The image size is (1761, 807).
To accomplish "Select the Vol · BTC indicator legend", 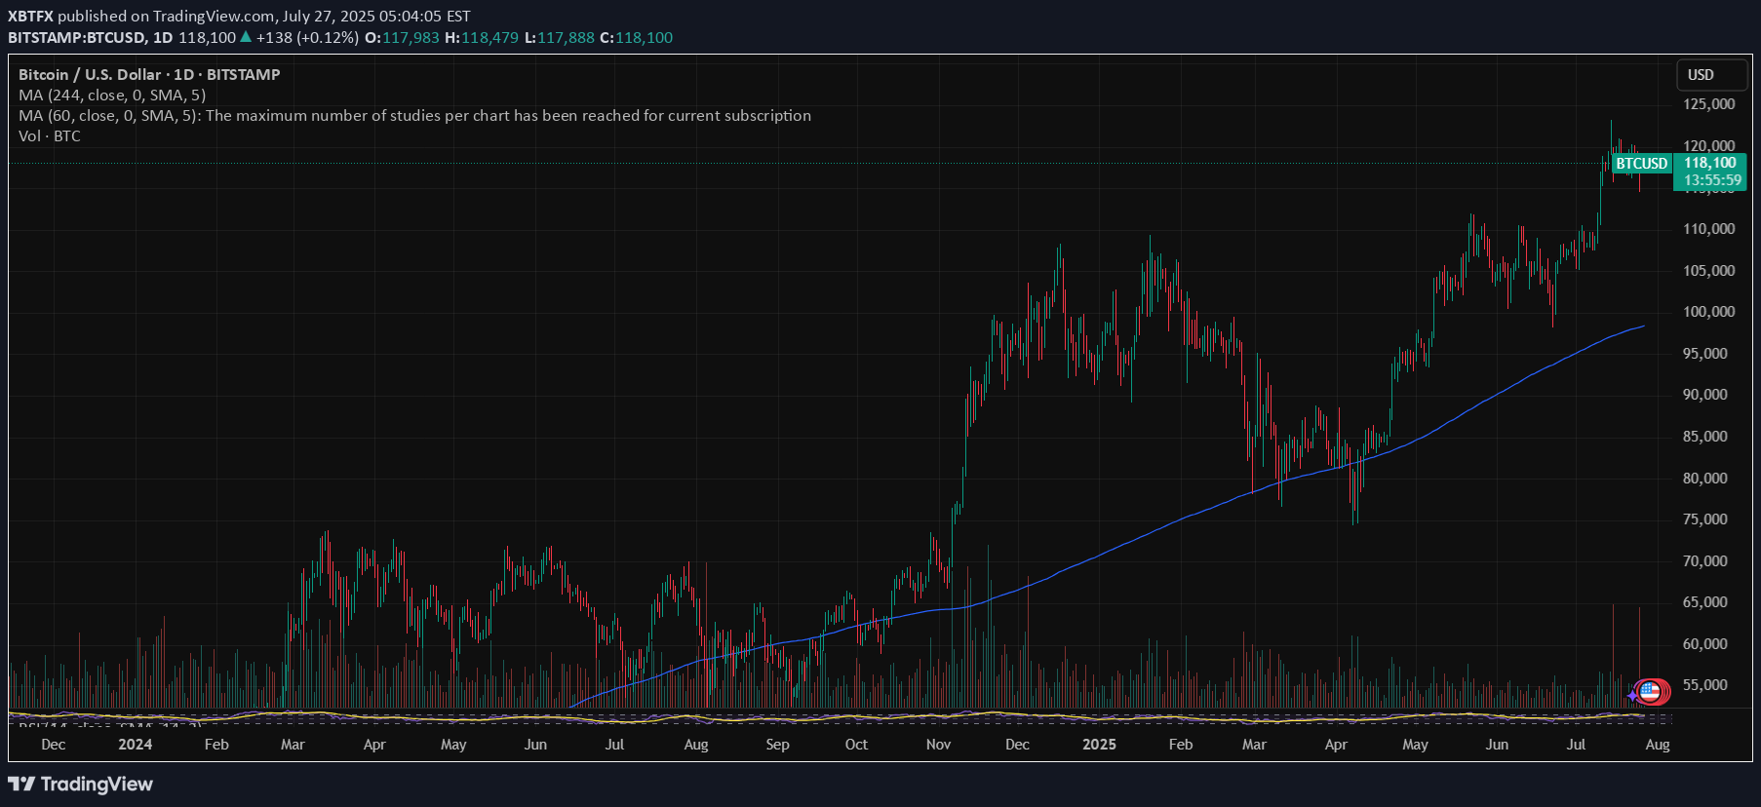I will tap(50, 135).
